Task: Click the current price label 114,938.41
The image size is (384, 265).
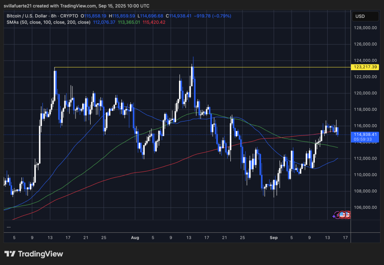Action: tap(366, 134)
